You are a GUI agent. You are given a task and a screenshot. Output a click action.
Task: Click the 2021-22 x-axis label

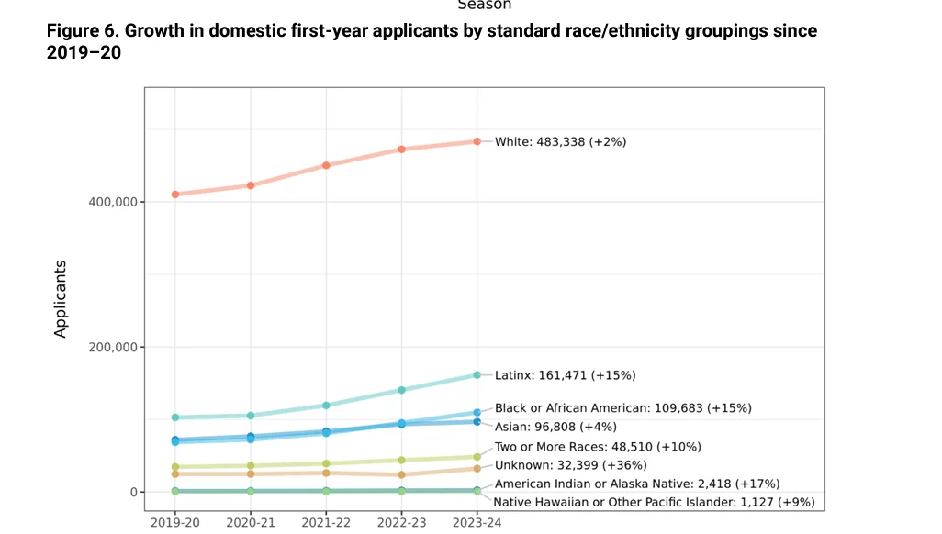326,523
